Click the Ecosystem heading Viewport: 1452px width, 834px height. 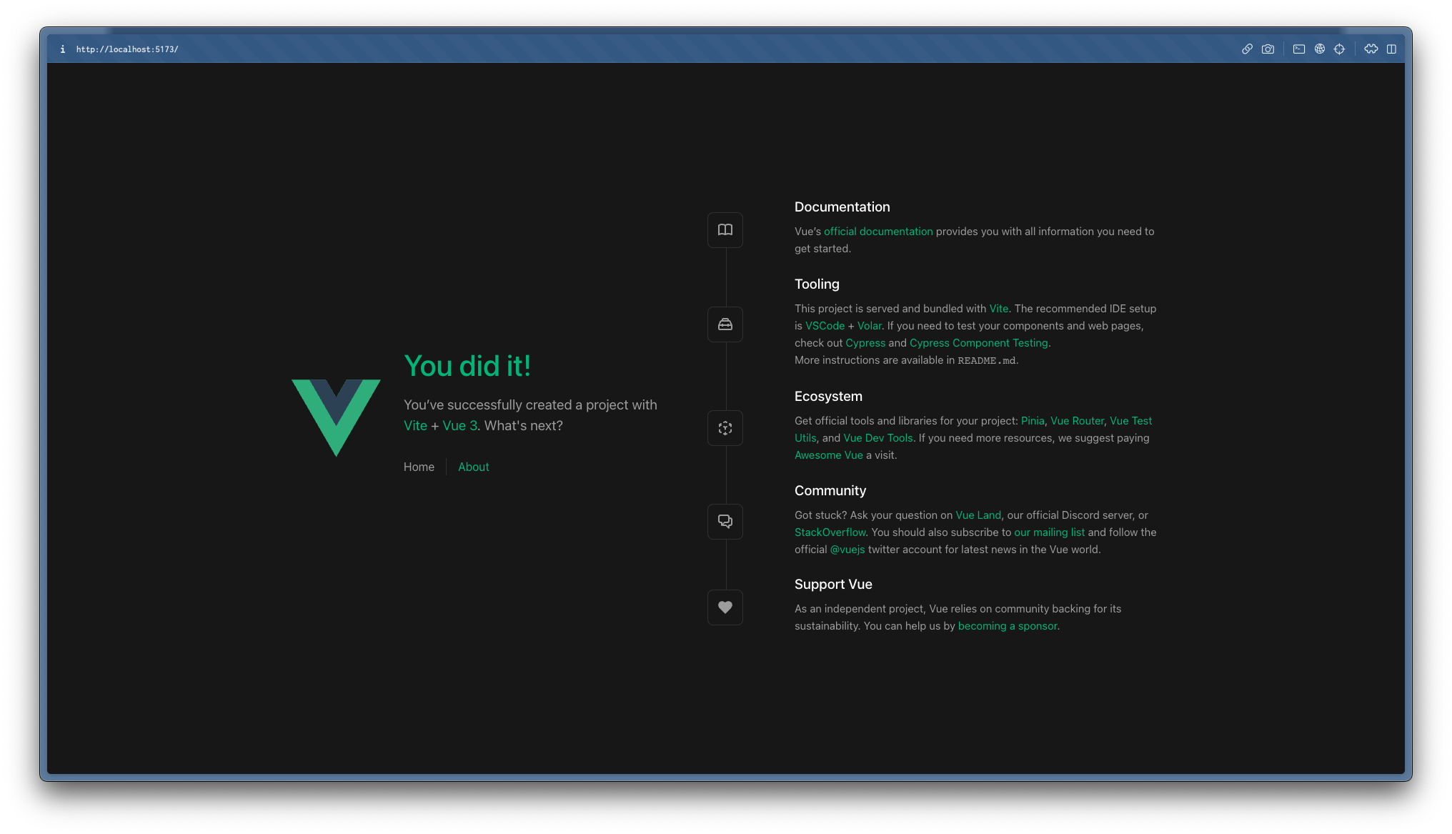(828, 397)
